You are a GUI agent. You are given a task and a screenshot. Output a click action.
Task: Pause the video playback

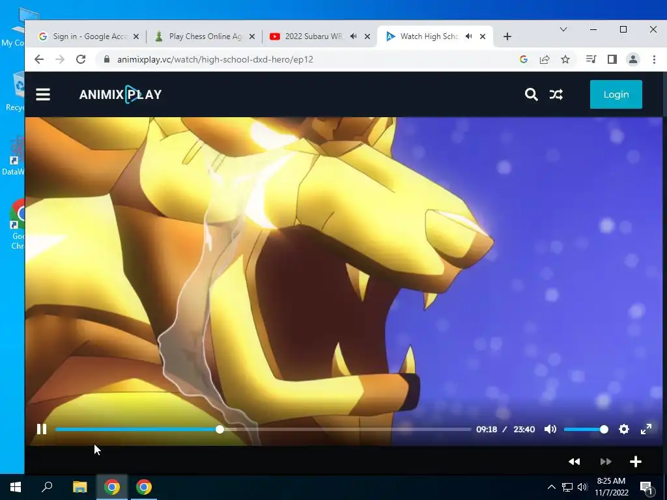click(x=42, y=430)
